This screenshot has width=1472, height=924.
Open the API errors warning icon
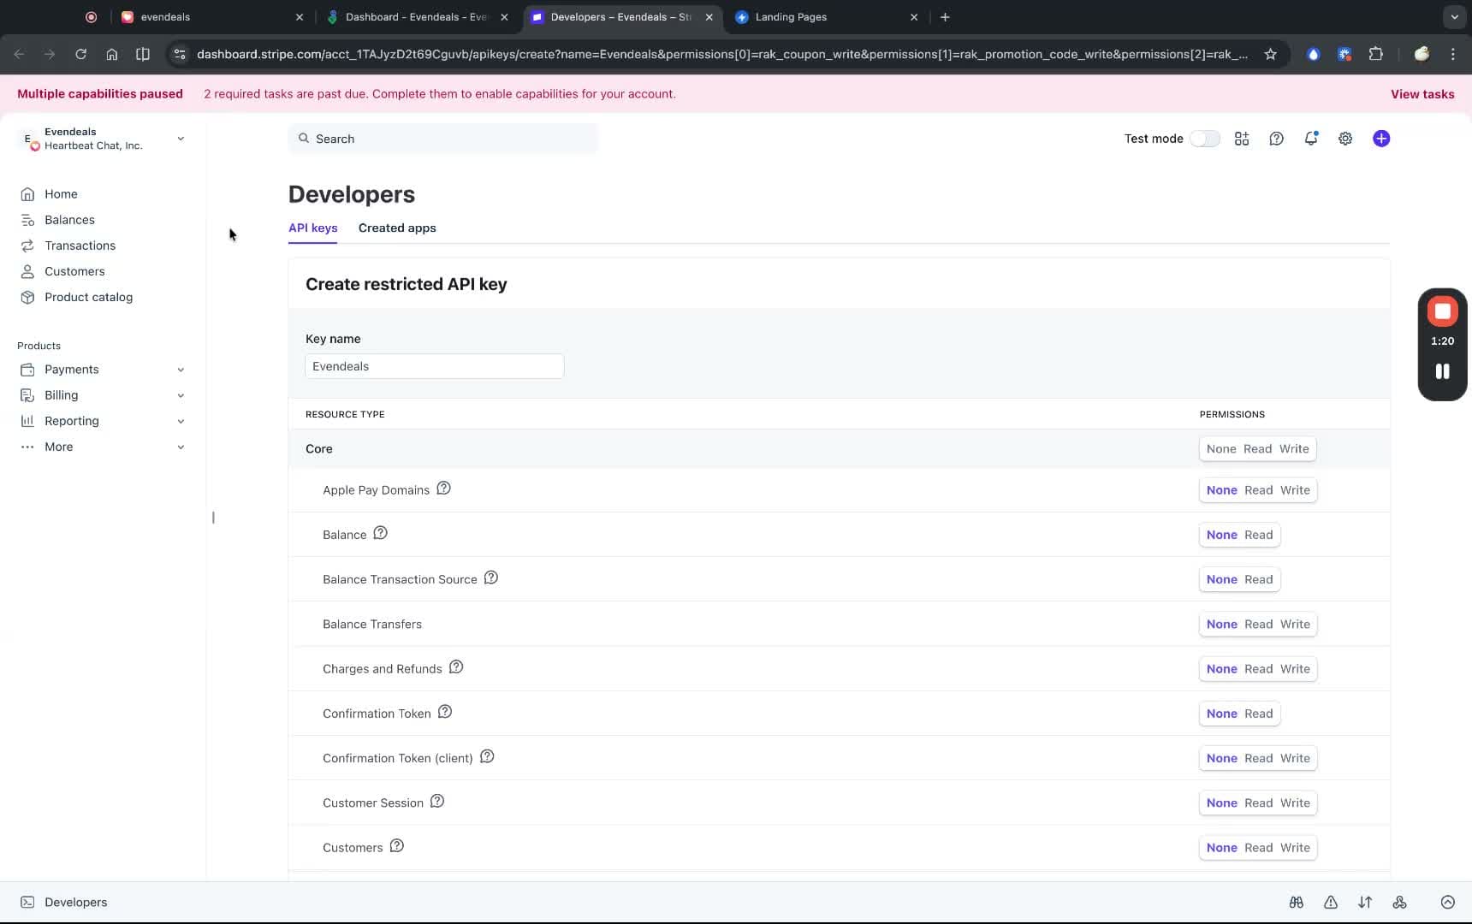[x=1332, y=903]
